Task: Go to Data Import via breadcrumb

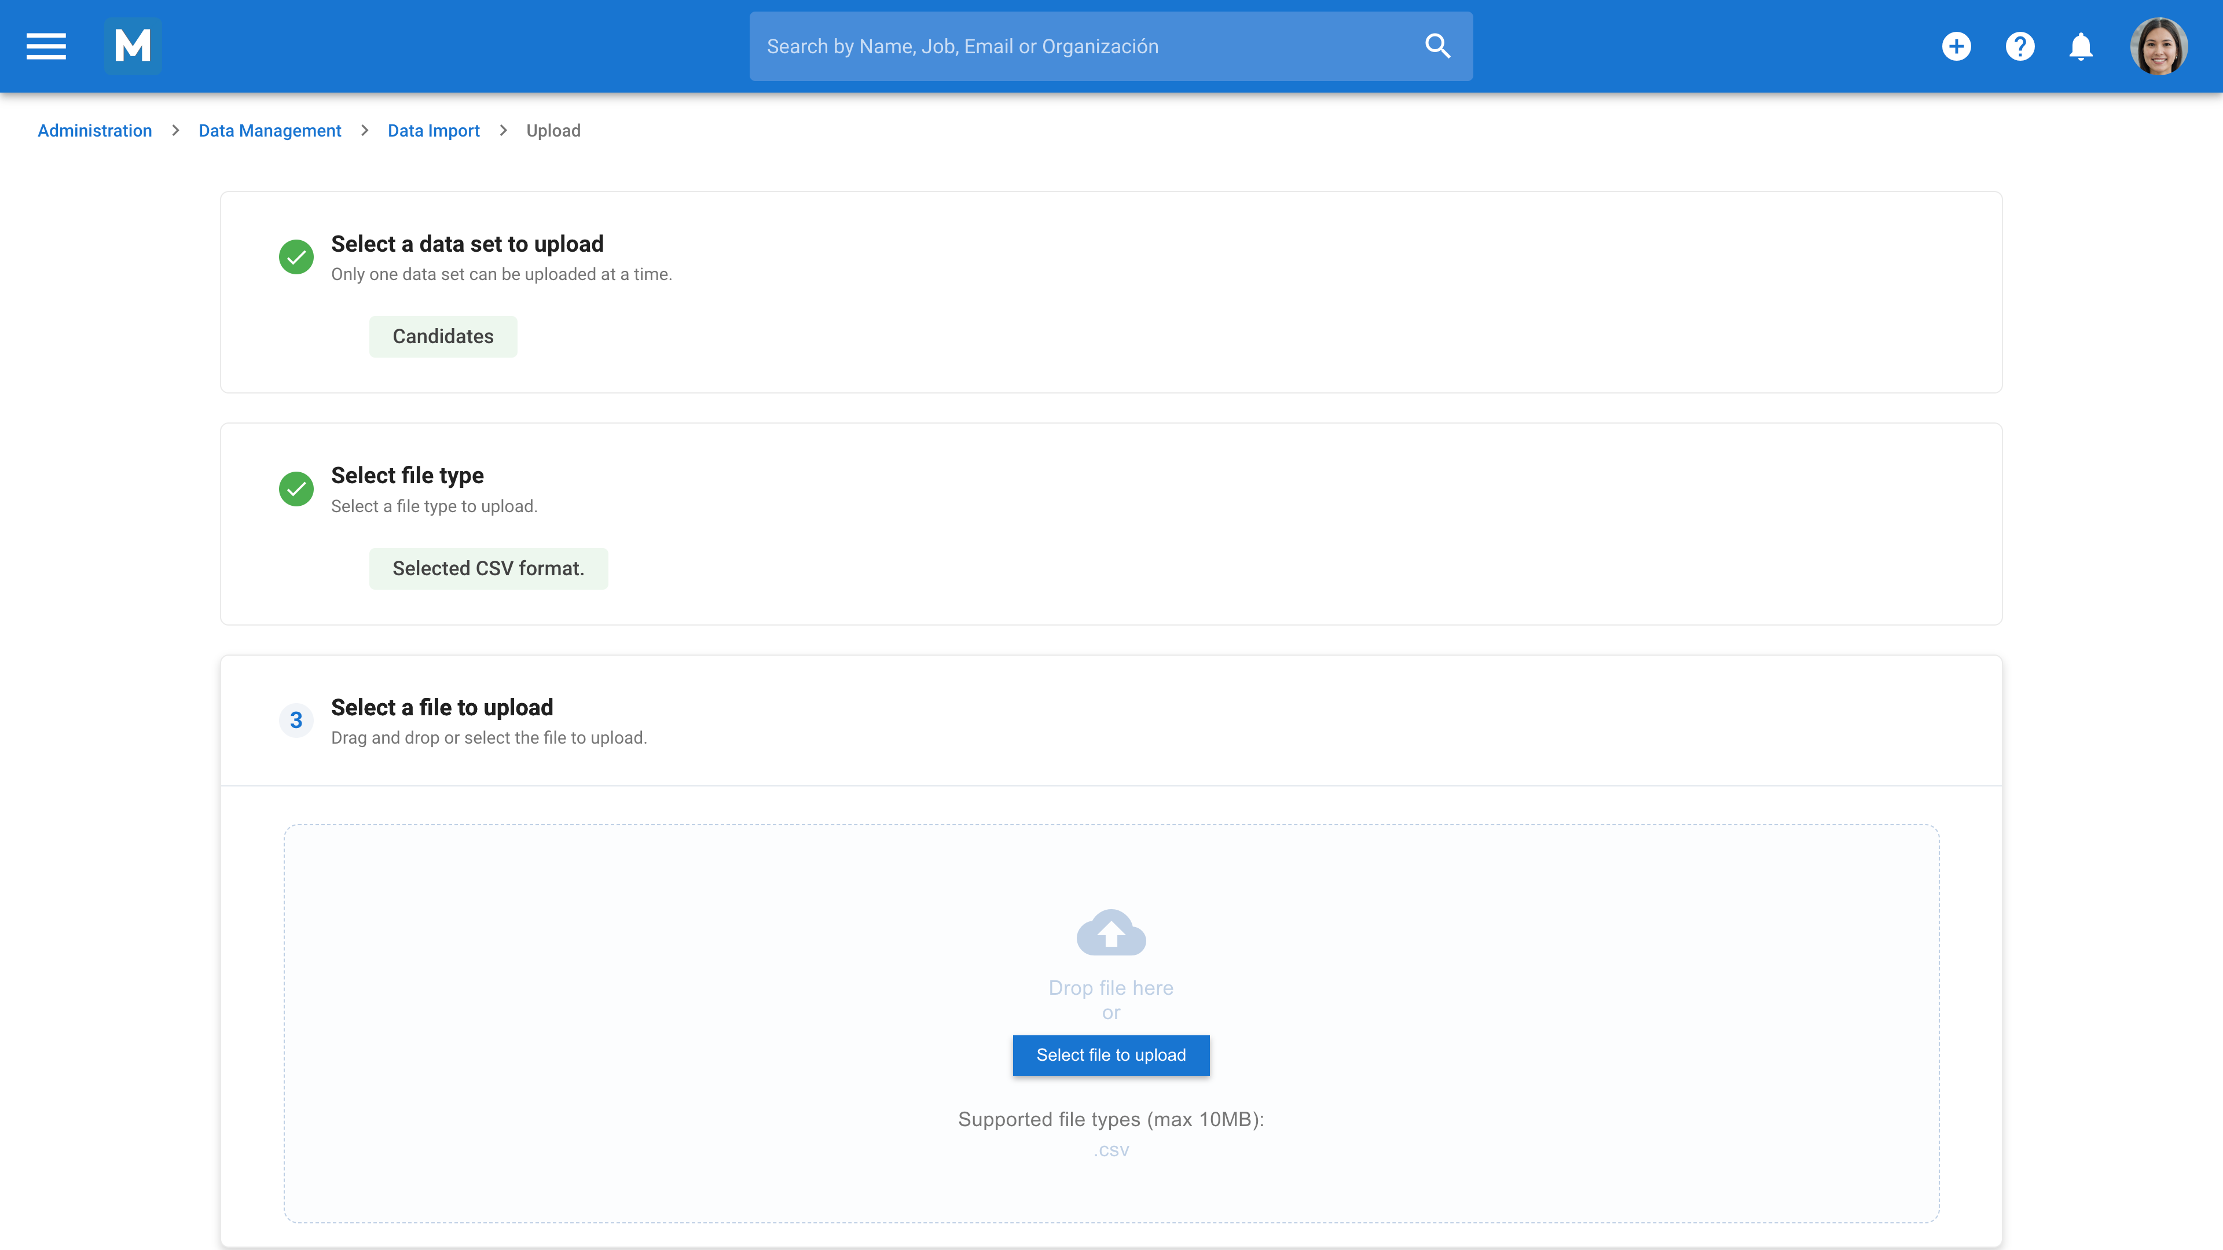Action: pos(432,130)
